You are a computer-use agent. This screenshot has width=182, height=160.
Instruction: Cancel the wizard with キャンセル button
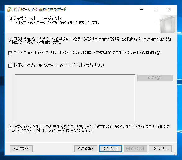point(160,149)
